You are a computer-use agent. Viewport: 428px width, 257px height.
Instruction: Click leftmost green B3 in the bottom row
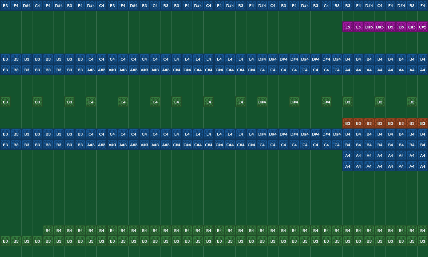point(5,241)
